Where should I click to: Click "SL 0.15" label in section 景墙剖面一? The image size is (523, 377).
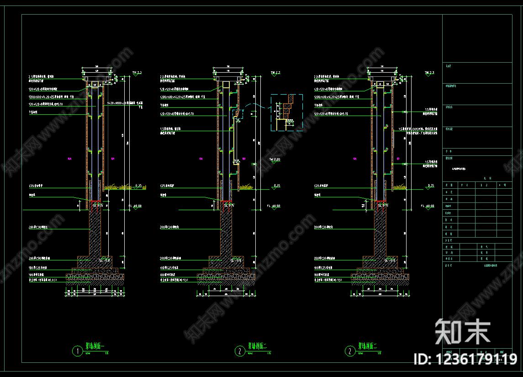[98, 206]
